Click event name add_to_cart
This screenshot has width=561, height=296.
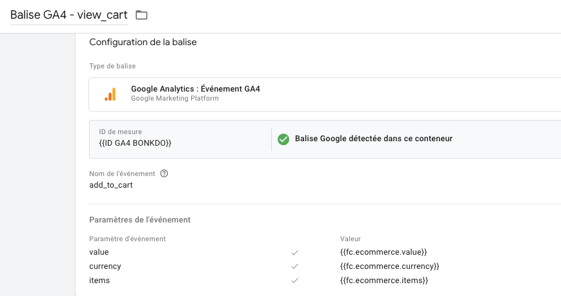[111, 185]
